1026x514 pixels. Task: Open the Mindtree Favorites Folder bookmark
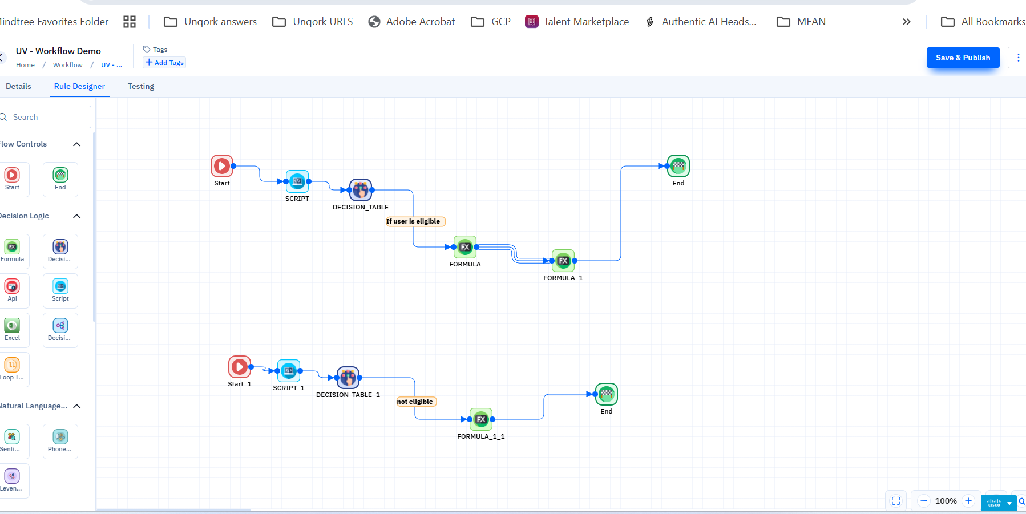click(54, 22)
